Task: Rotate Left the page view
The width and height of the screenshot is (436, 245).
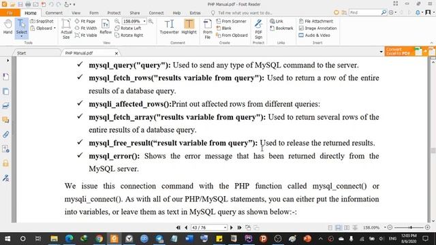Action: (128, 28)
